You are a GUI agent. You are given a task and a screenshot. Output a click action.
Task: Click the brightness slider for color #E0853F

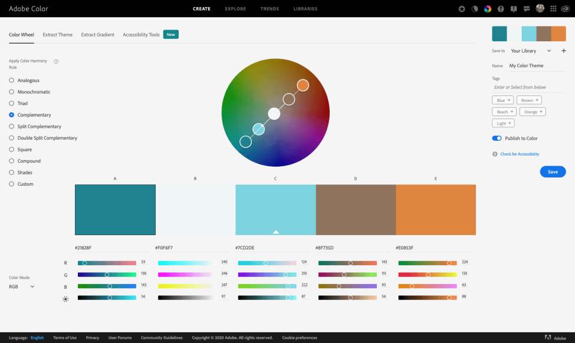click(x=428, y=298)
